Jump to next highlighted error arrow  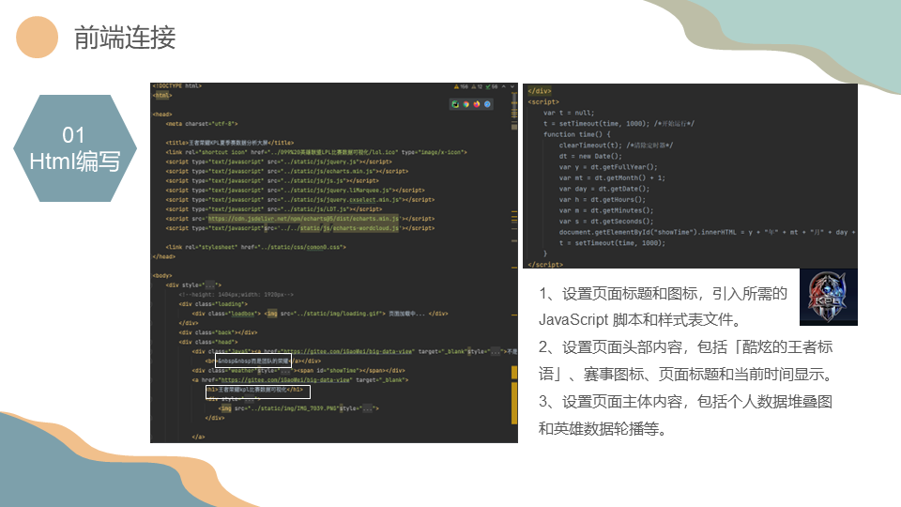click(512, 86)
